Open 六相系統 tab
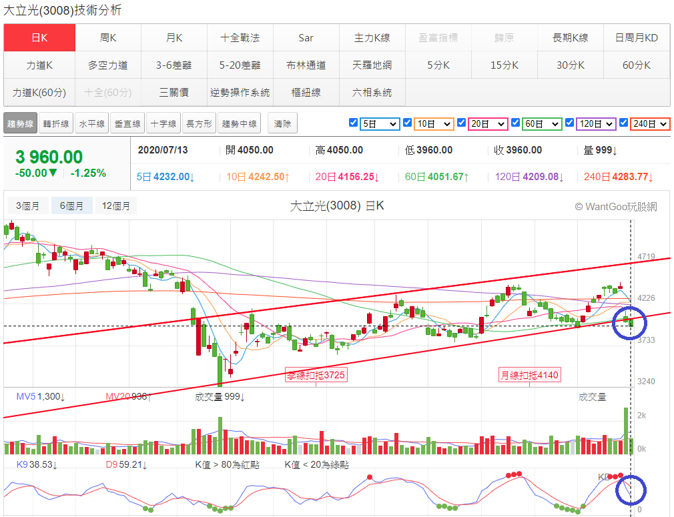This screenshot has height=517, width=674. point(372,93)
